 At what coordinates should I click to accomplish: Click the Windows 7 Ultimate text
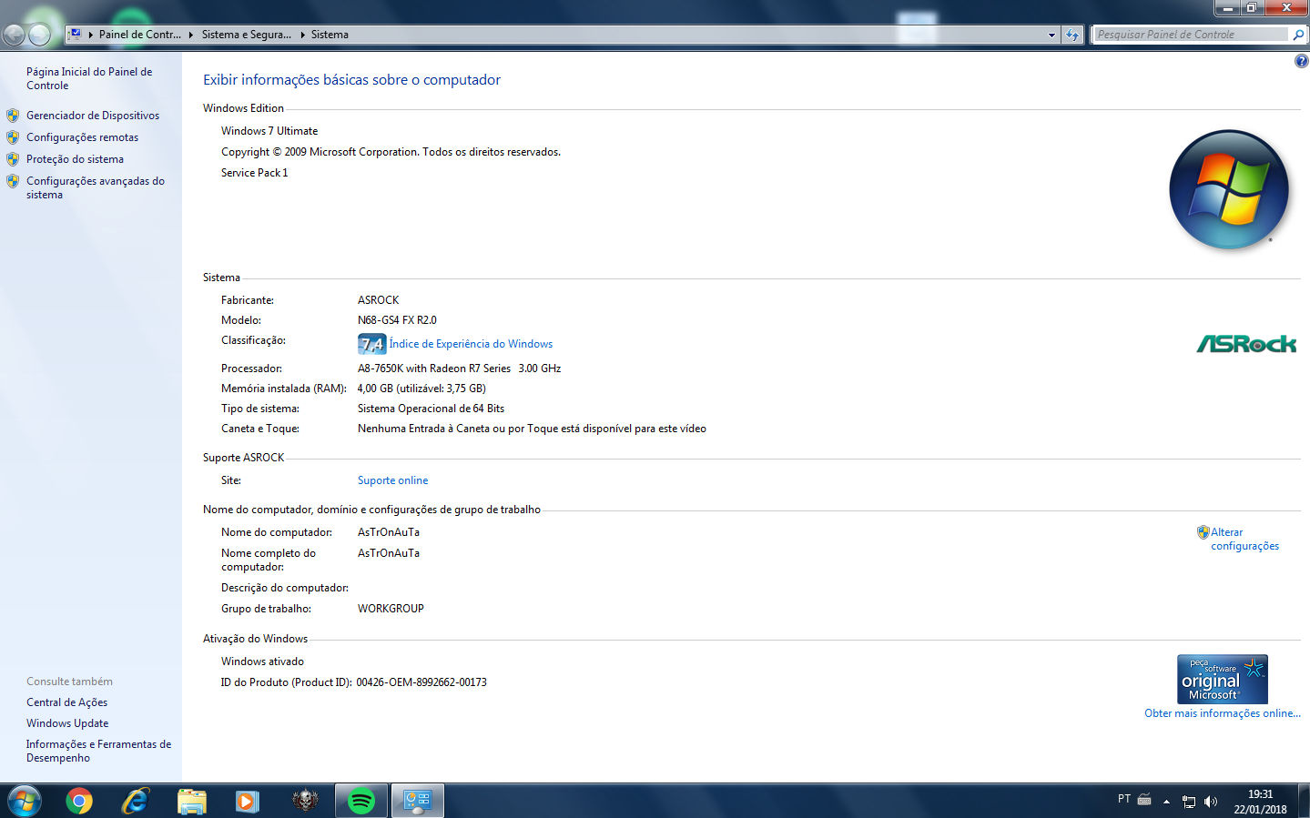[x=269, y=131]
